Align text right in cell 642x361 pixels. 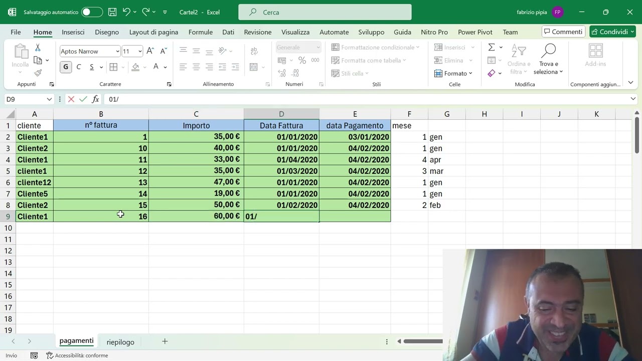click(x=209, y=67)
